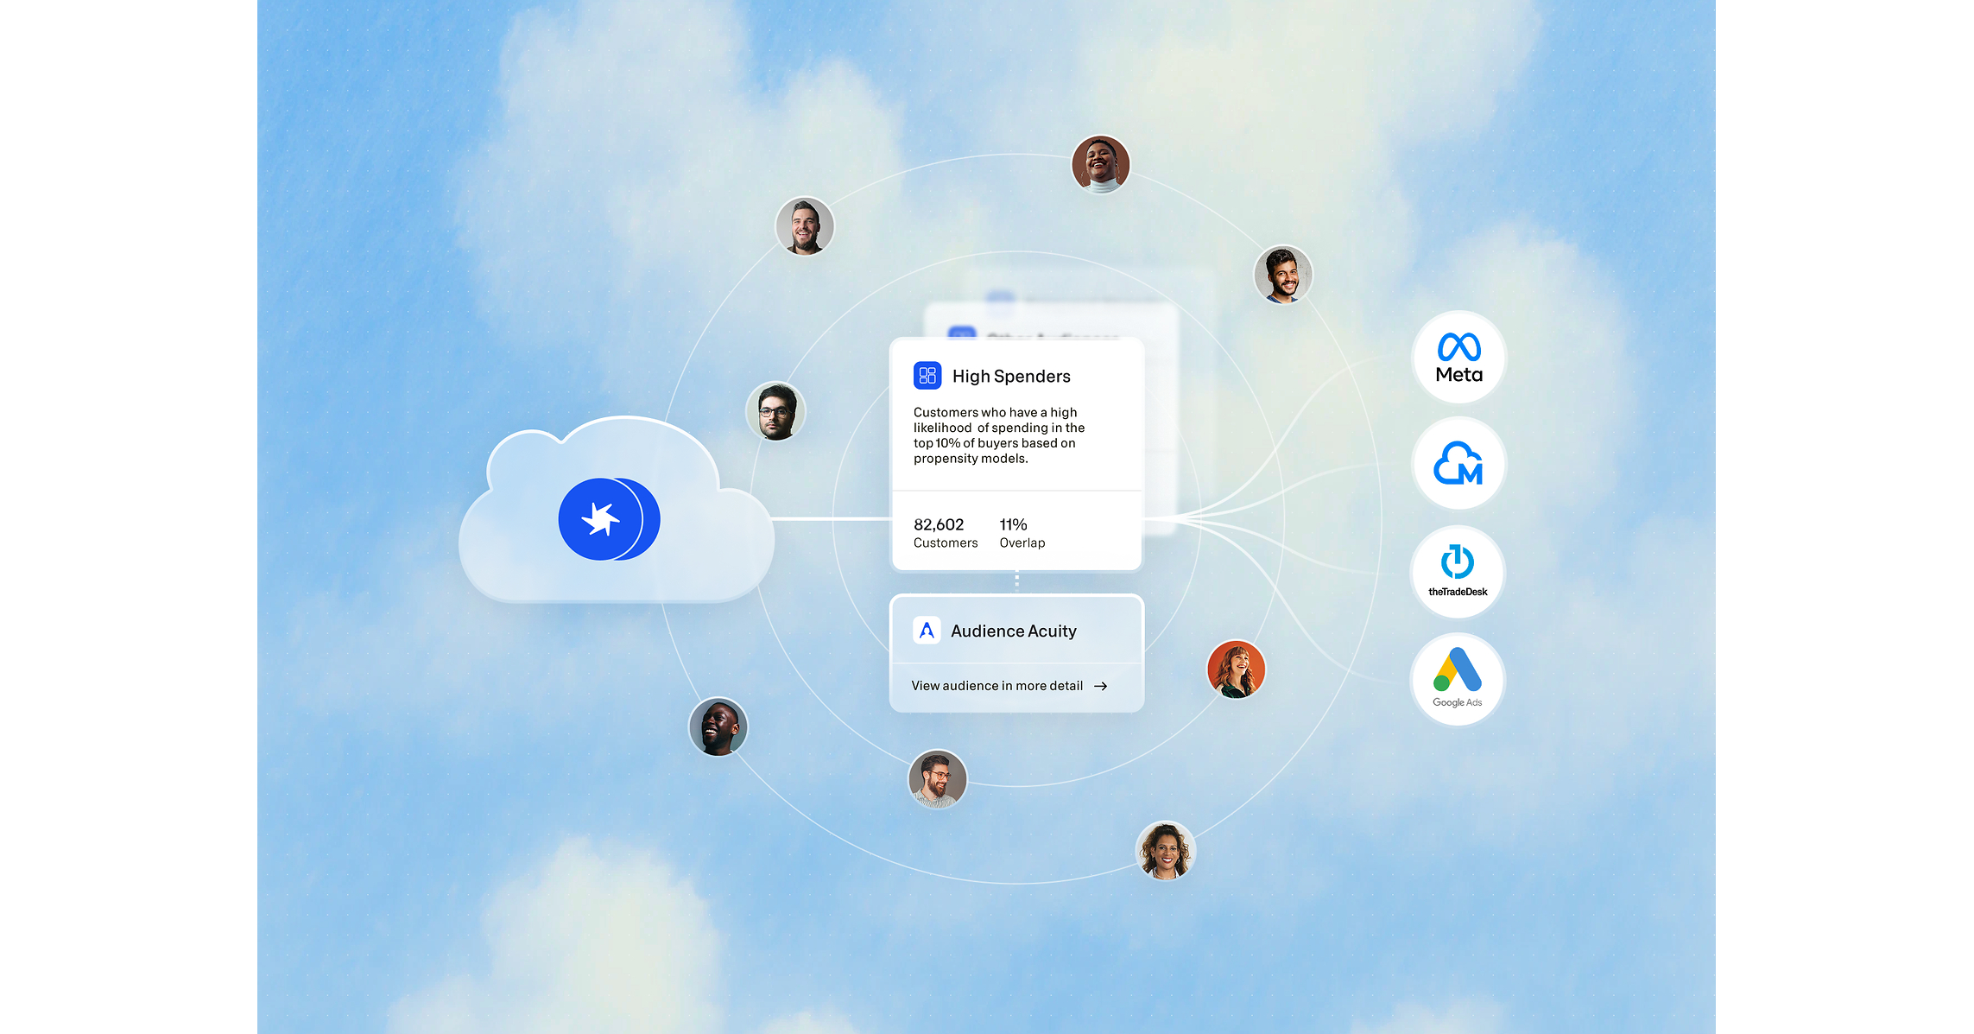Select the laughing bald man avatar below the cloud

718,726
